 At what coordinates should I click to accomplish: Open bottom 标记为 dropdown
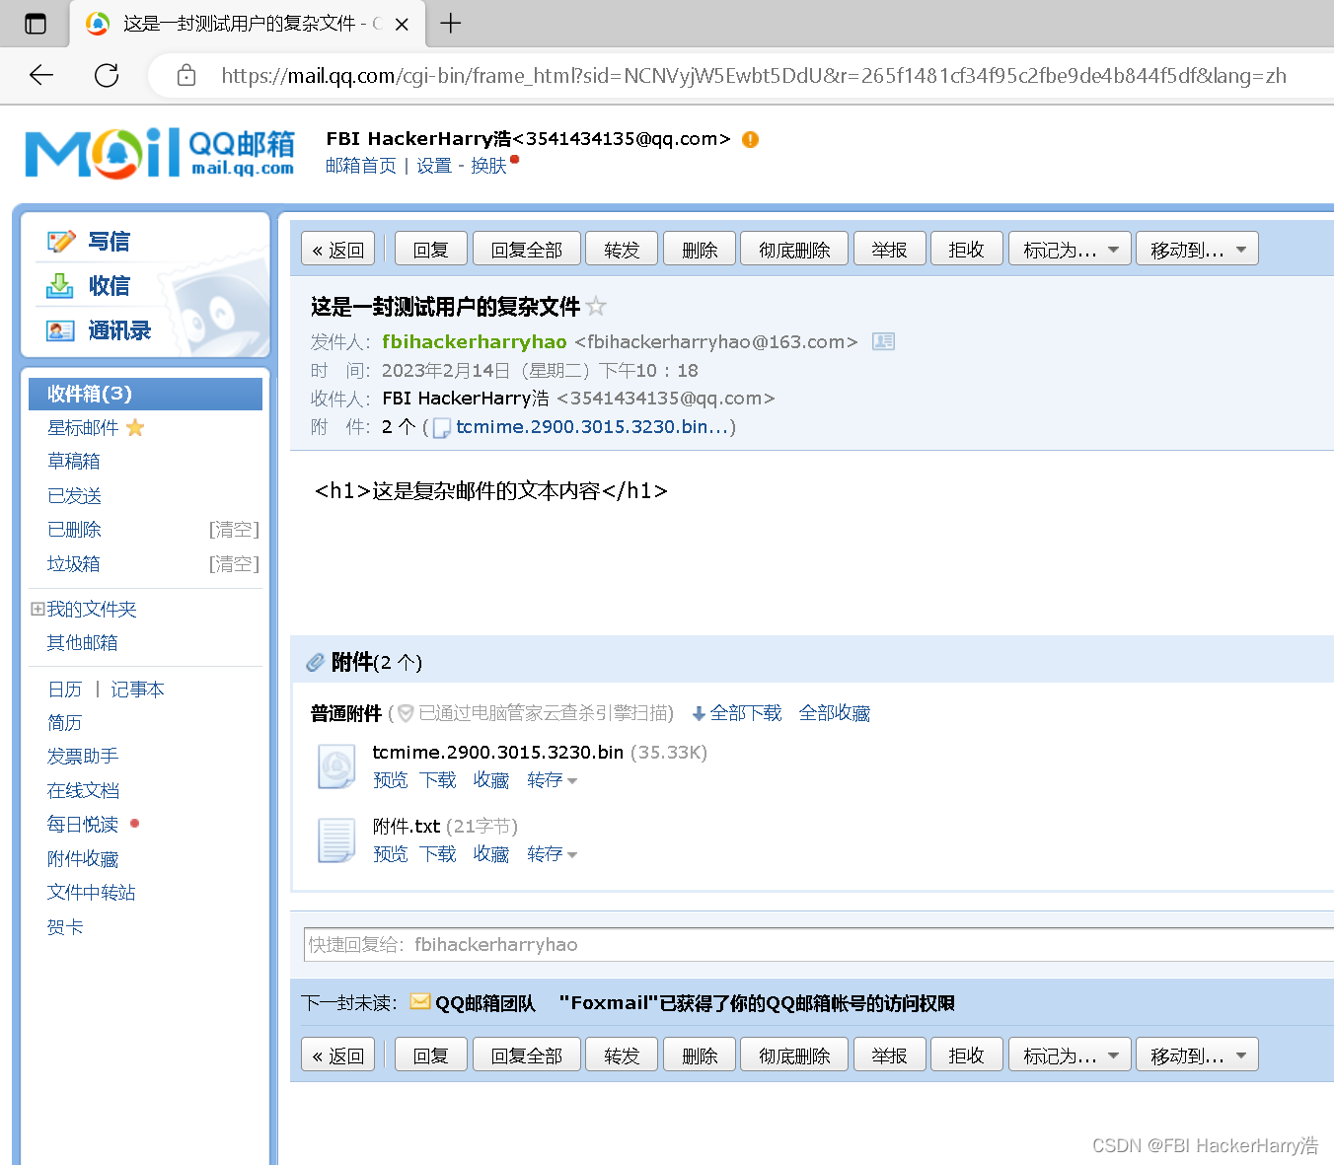[1069, 1055]
